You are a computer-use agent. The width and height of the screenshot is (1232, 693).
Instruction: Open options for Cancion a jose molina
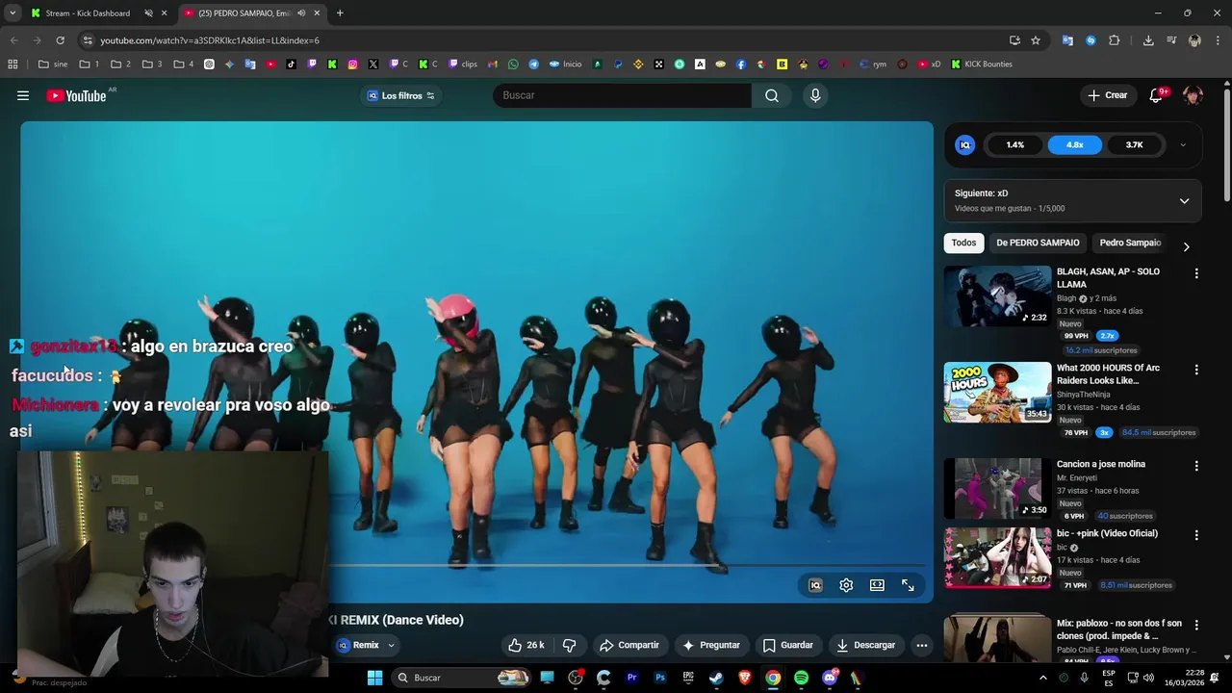tap(1196, 466)
